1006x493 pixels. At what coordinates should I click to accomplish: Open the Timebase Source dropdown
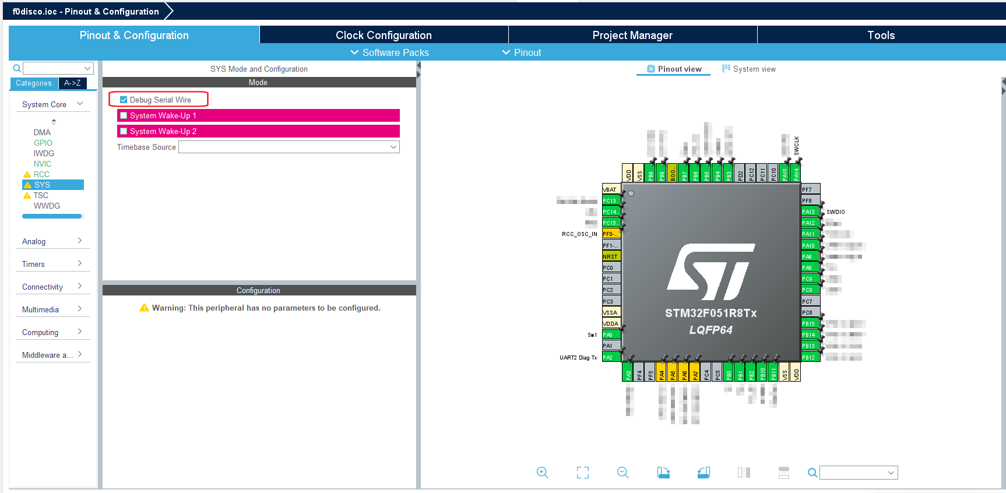point(289,147)
